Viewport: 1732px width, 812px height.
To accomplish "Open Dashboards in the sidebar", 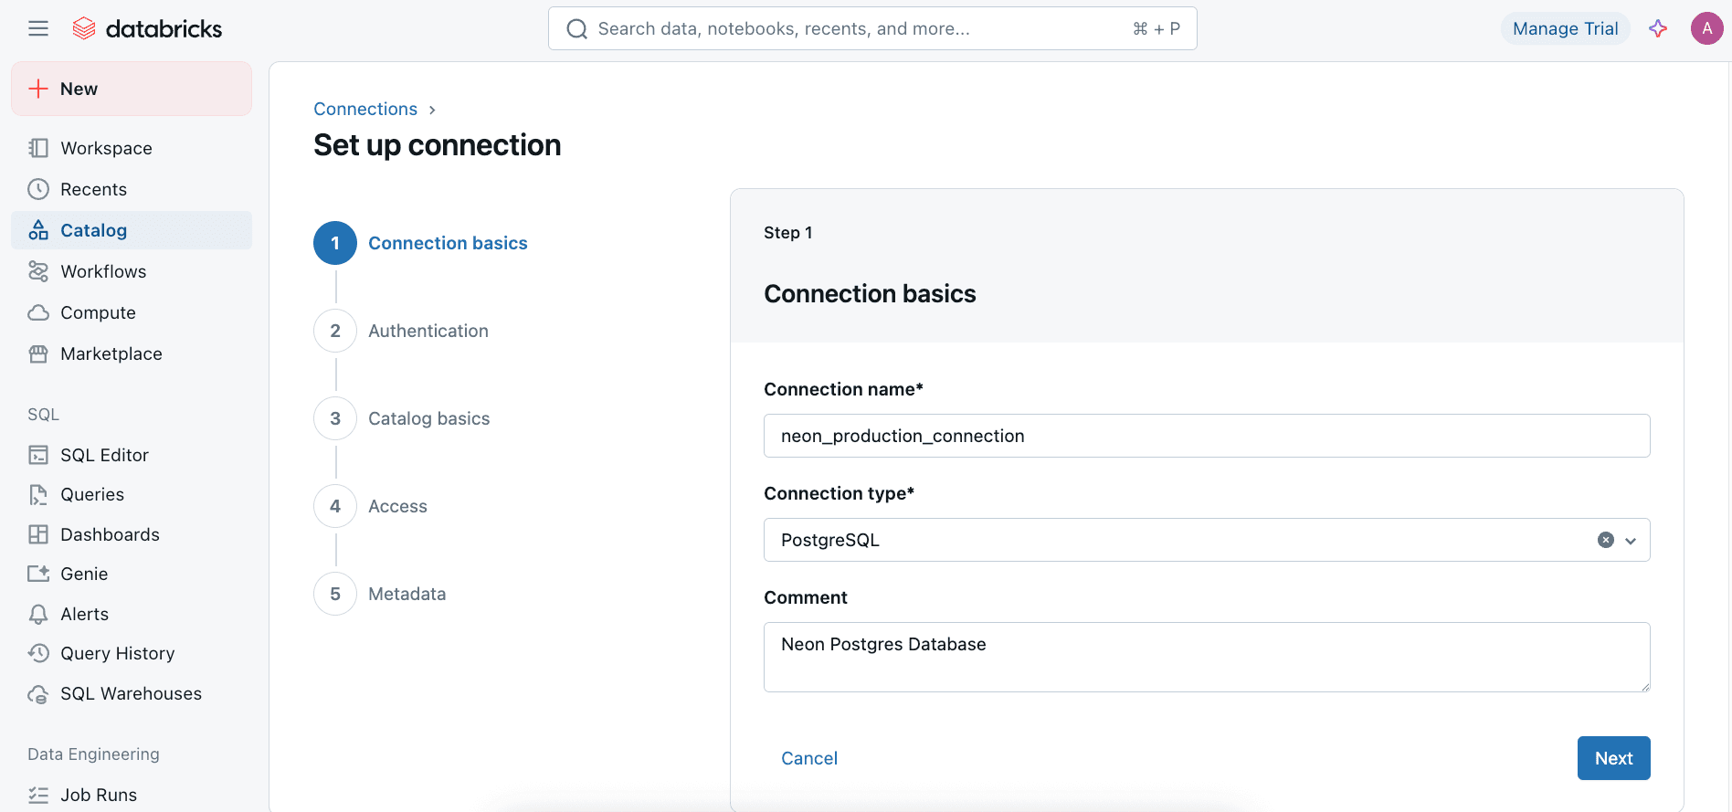I will click(x=132, y=534).
